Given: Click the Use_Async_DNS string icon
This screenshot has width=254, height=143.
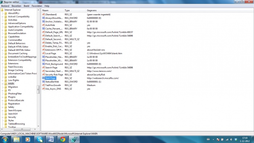Looking at the screenshot, I should click(x=44, y=89).
